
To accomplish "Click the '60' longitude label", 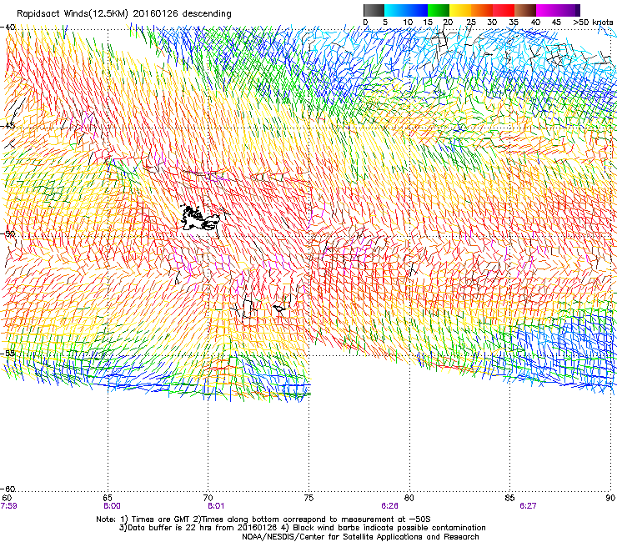I will pyautogui.click(x=7, y=498).
